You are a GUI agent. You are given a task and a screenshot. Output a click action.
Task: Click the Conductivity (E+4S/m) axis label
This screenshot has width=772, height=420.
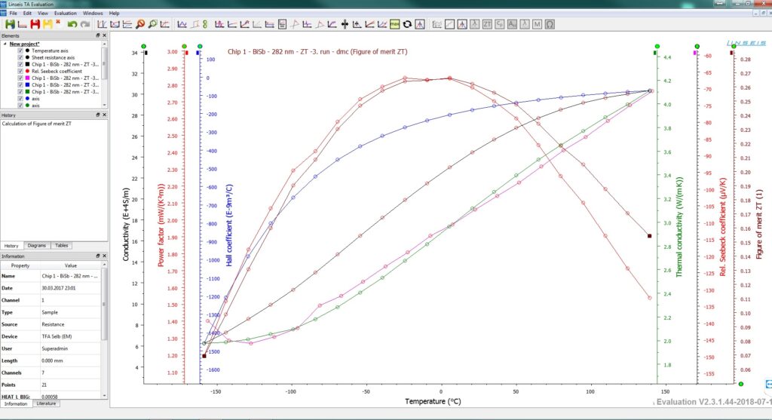[126, 225]
